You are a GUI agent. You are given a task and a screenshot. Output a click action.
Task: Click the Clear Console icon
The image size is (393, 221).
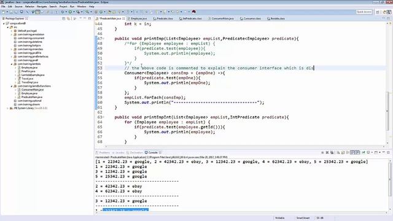338,152
